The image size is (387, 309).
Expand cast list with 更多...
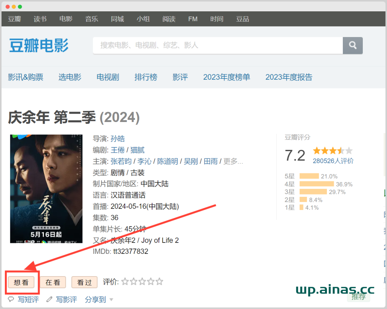coord(233,161)
